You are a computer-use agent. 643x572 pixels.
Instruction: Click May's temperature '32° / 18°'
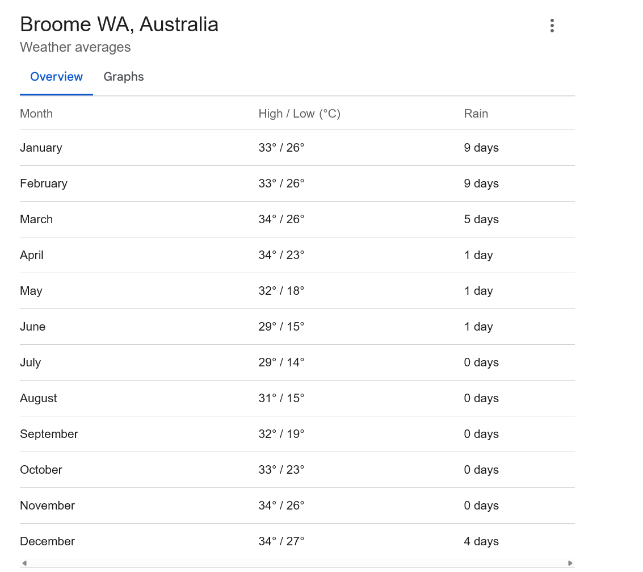(281, 291)
